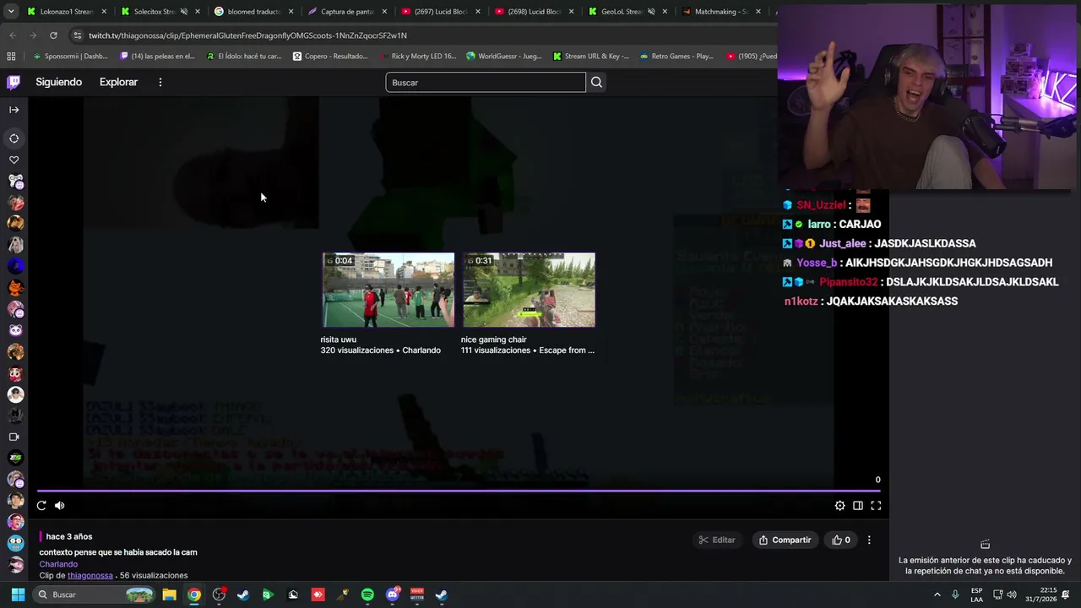The width and height of the screenshot is (1081, 608).
Task: Visit thiagonossa channel link
Action: (90, 576)
